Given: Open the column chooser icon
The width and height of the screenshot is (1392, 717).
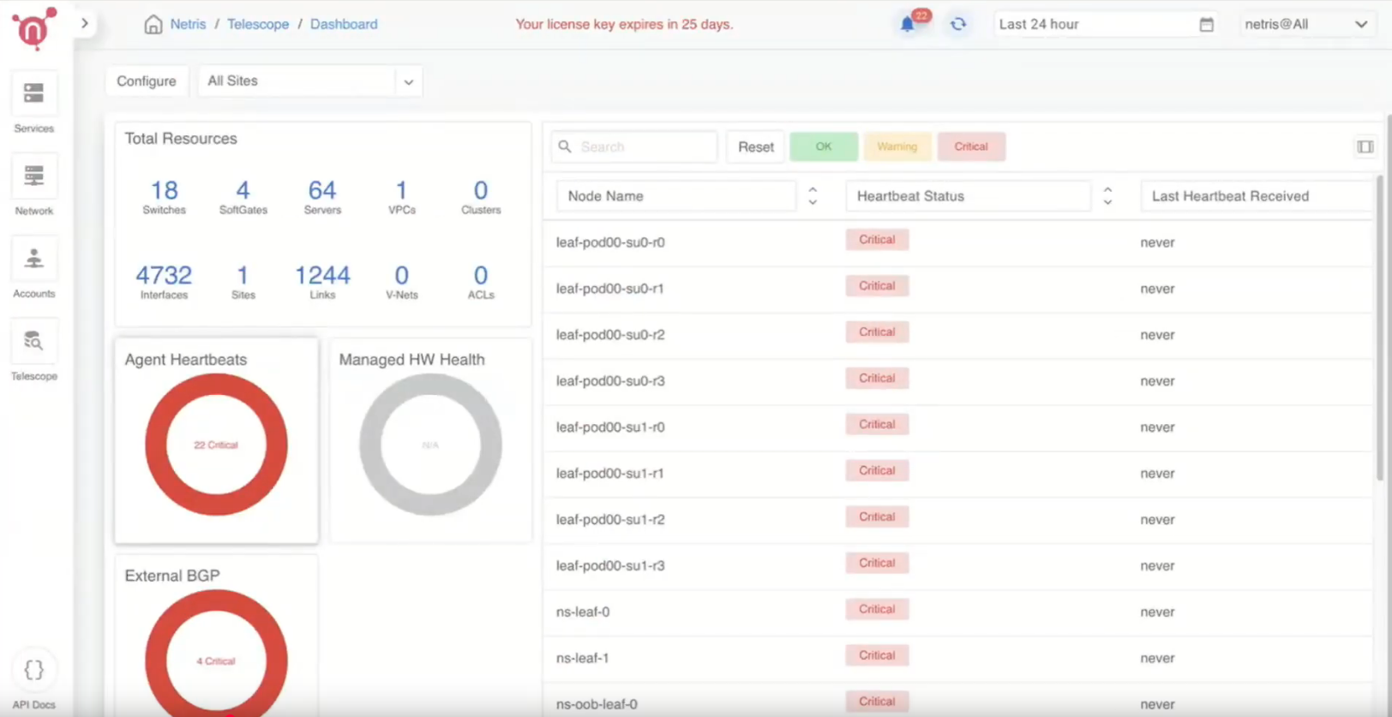Looking at the screenshot, I should 1365,147.
